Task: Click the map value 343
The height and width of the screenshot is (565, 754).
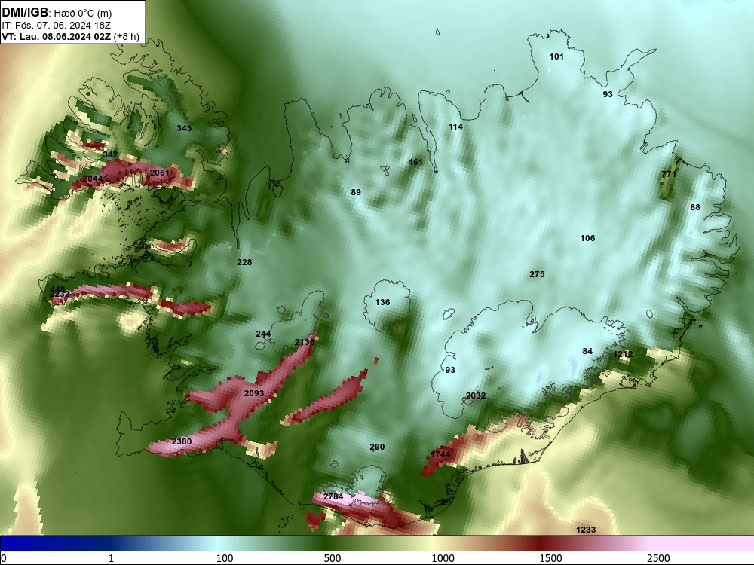Action: tap(184, 128)
